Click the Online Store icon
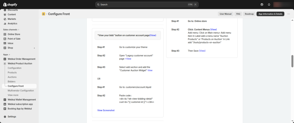Viewport: 294px width, 123px height. pyautogui.click(x=5, y=34)
